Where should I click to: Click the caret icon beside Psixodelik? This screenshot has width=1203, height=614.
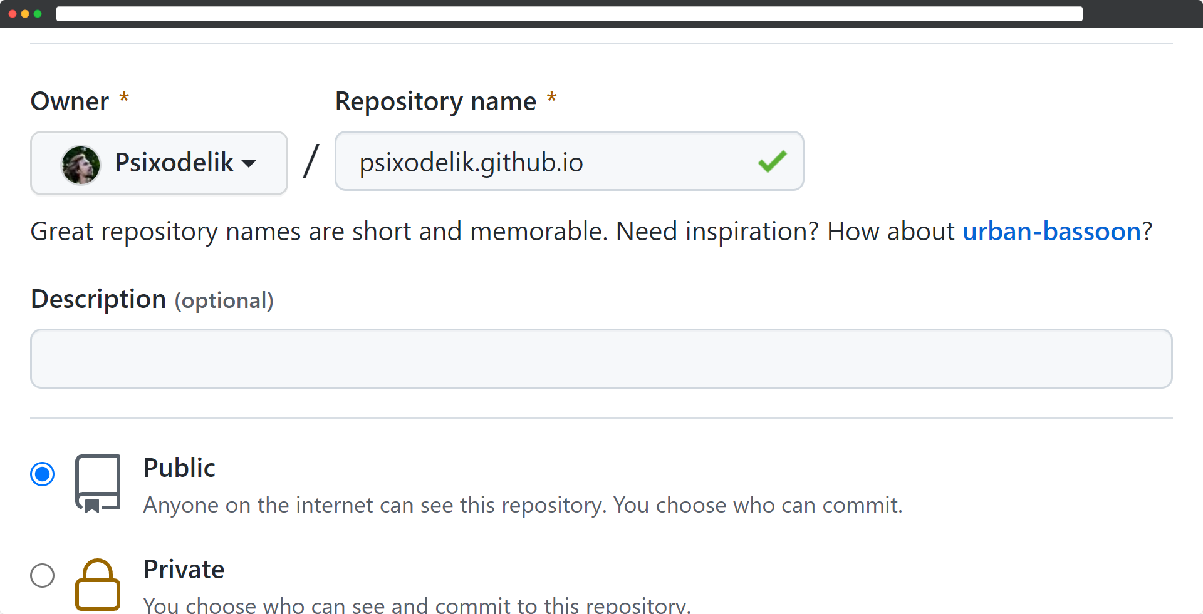(x=249, y=164)
